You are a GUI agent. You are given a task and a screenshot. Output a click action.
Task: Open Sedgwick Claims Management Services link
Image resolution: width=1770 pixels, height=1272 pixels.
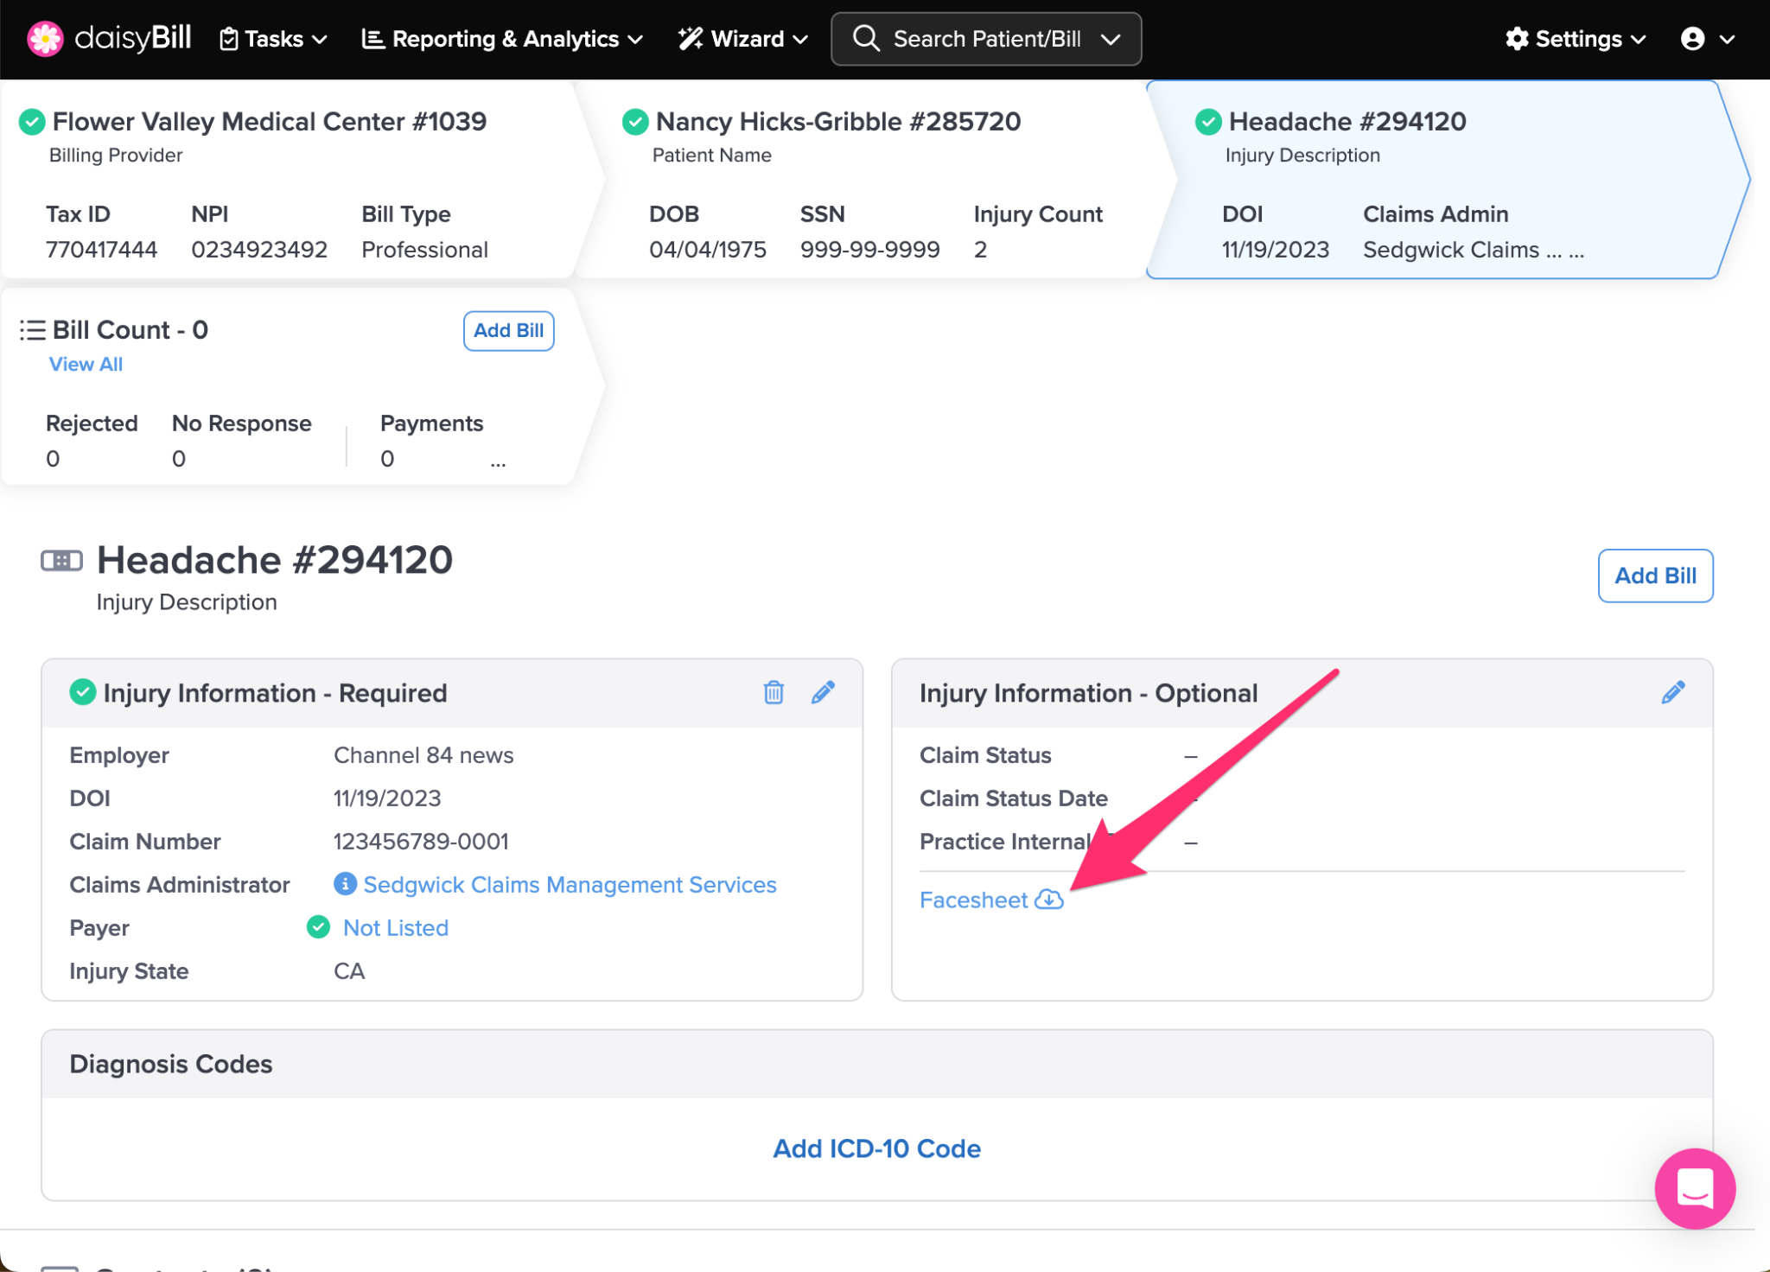pyautogui.click(x=570, y=884)
